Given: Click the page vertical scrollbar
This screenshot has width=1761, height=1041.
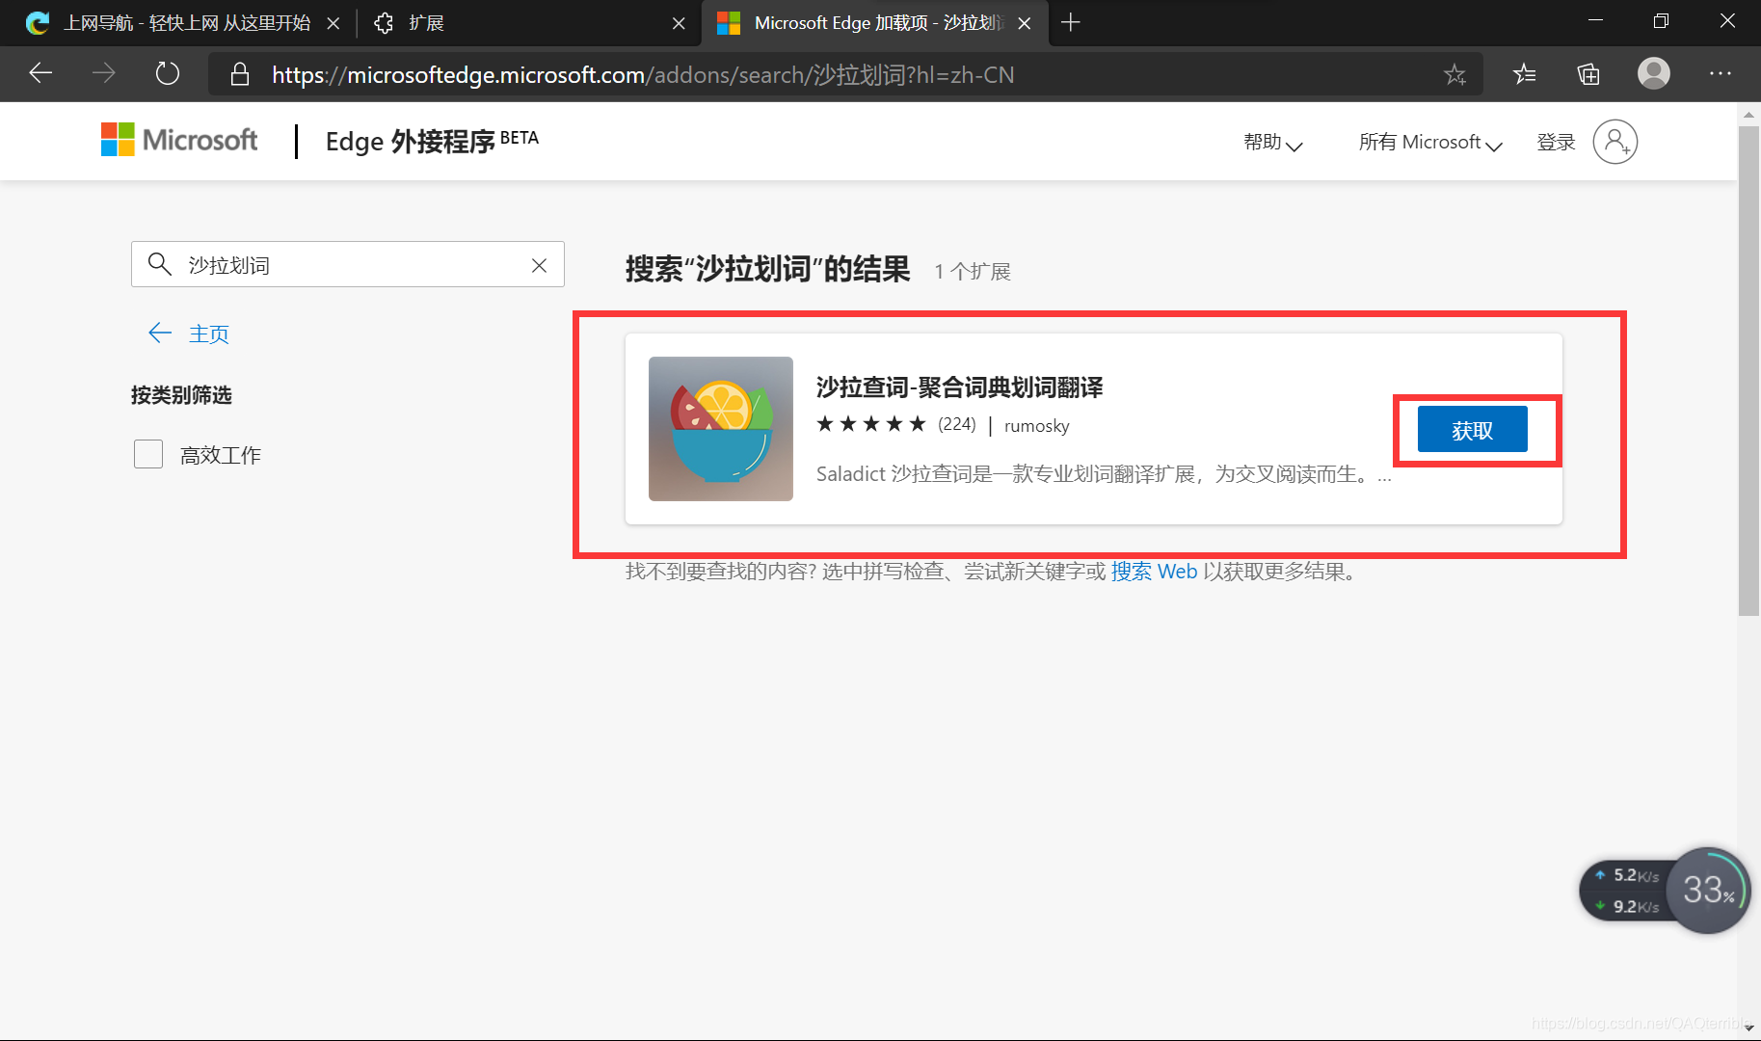Looking at the screenshot, I should click(x=1748, y=370).
